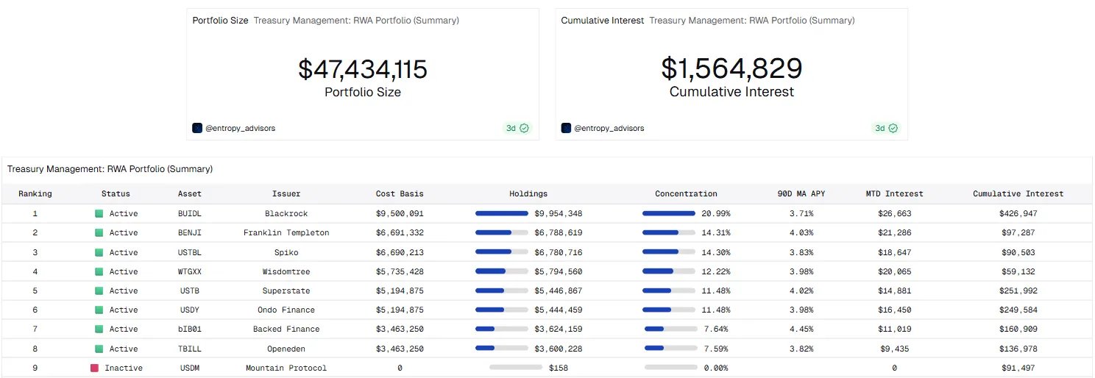Open the @entropy_advisors link under Portfolio Size

click(x=241, y=128)
